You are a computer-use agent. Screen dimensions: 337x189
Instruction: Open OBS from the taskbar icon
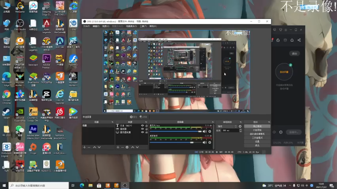click(125, 186)
